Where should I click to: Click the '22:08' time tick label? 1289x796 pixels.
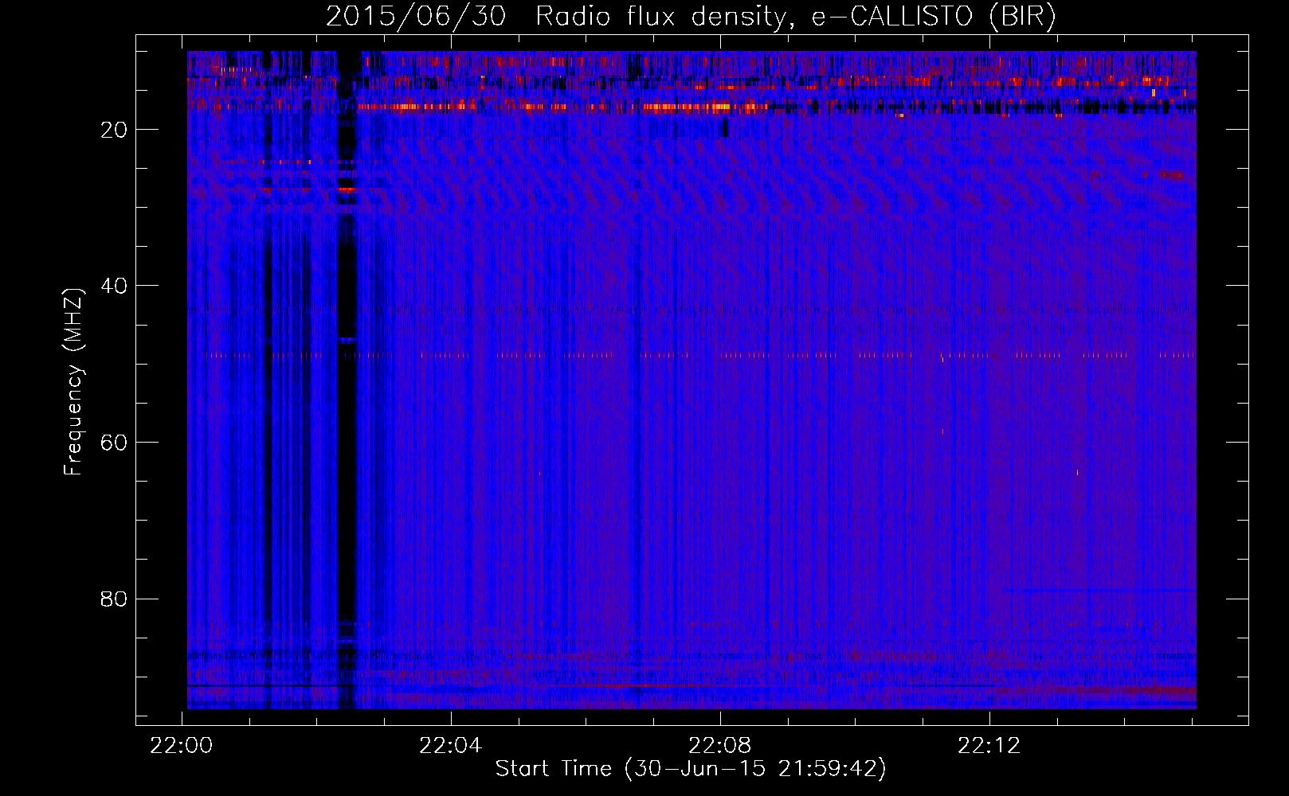click(x=720, y=745)
